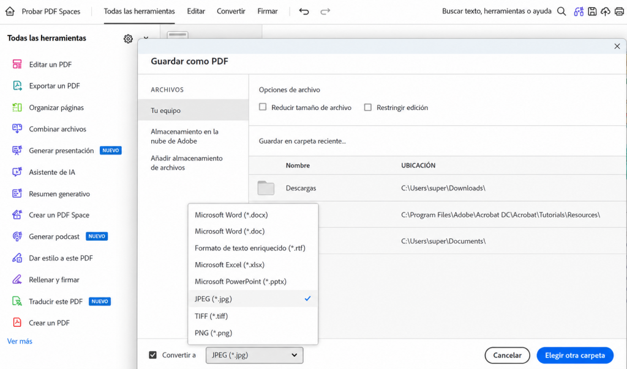Click the Generar presentación icon
627x369 pixels.
click(x=17, y=150)
